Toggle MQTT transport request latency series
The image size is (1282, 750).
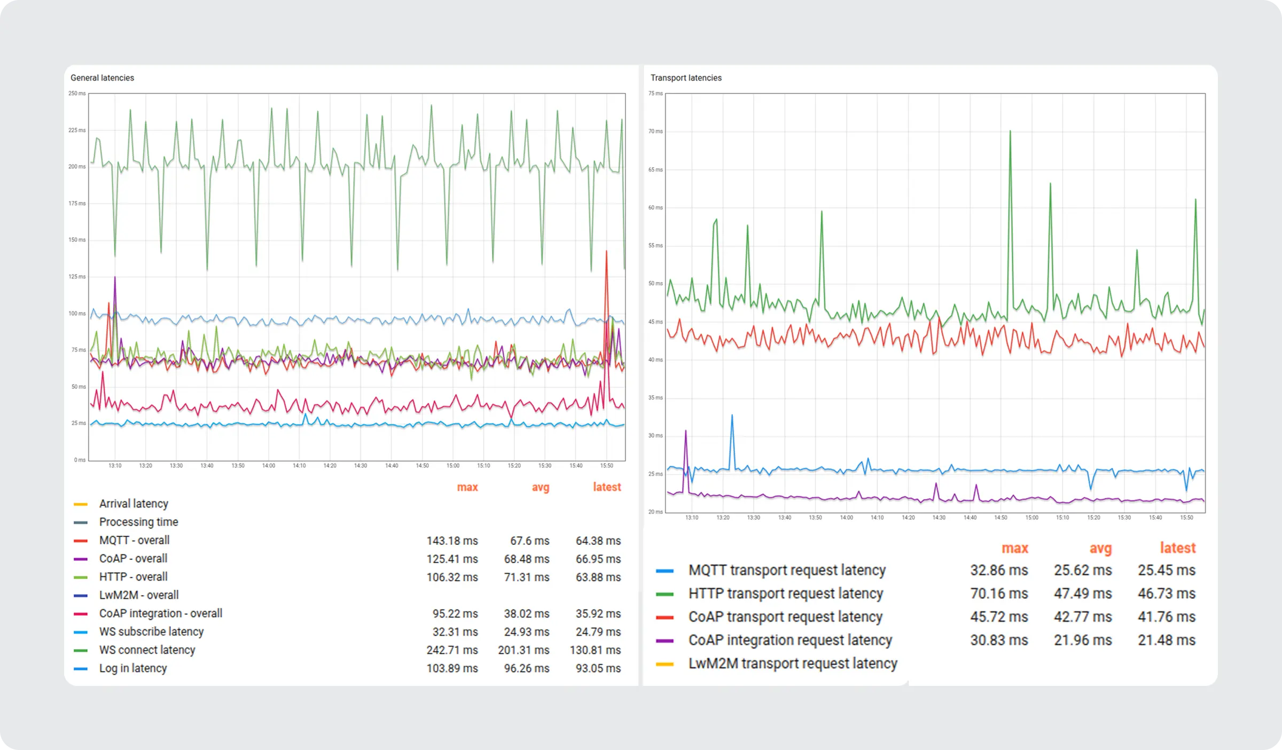[x=786, y=570]
